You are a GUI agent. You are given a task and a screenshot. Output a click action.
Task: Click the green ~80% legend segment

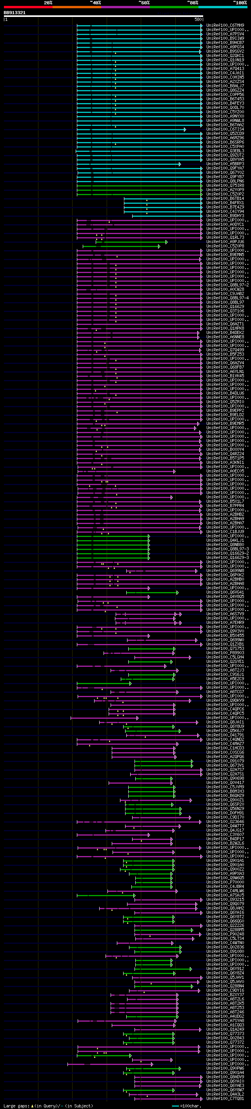point(174,7)
